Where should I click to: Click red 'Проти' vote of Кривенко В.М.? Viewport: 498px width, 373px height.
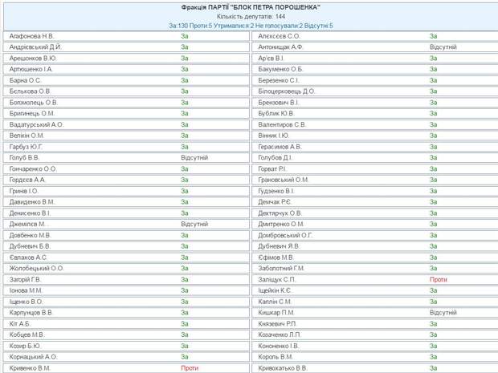pyautogui.click(x=190, y=367)
